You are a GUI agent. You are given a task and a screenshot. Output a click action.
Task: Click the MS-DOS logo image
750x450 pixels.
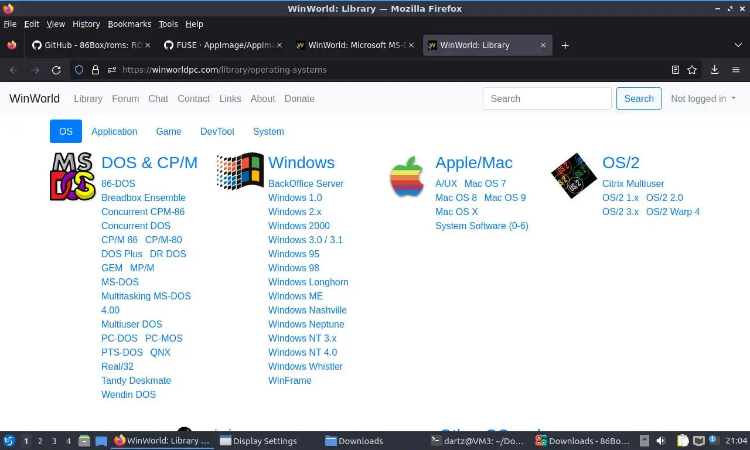[x=73, y=176]
